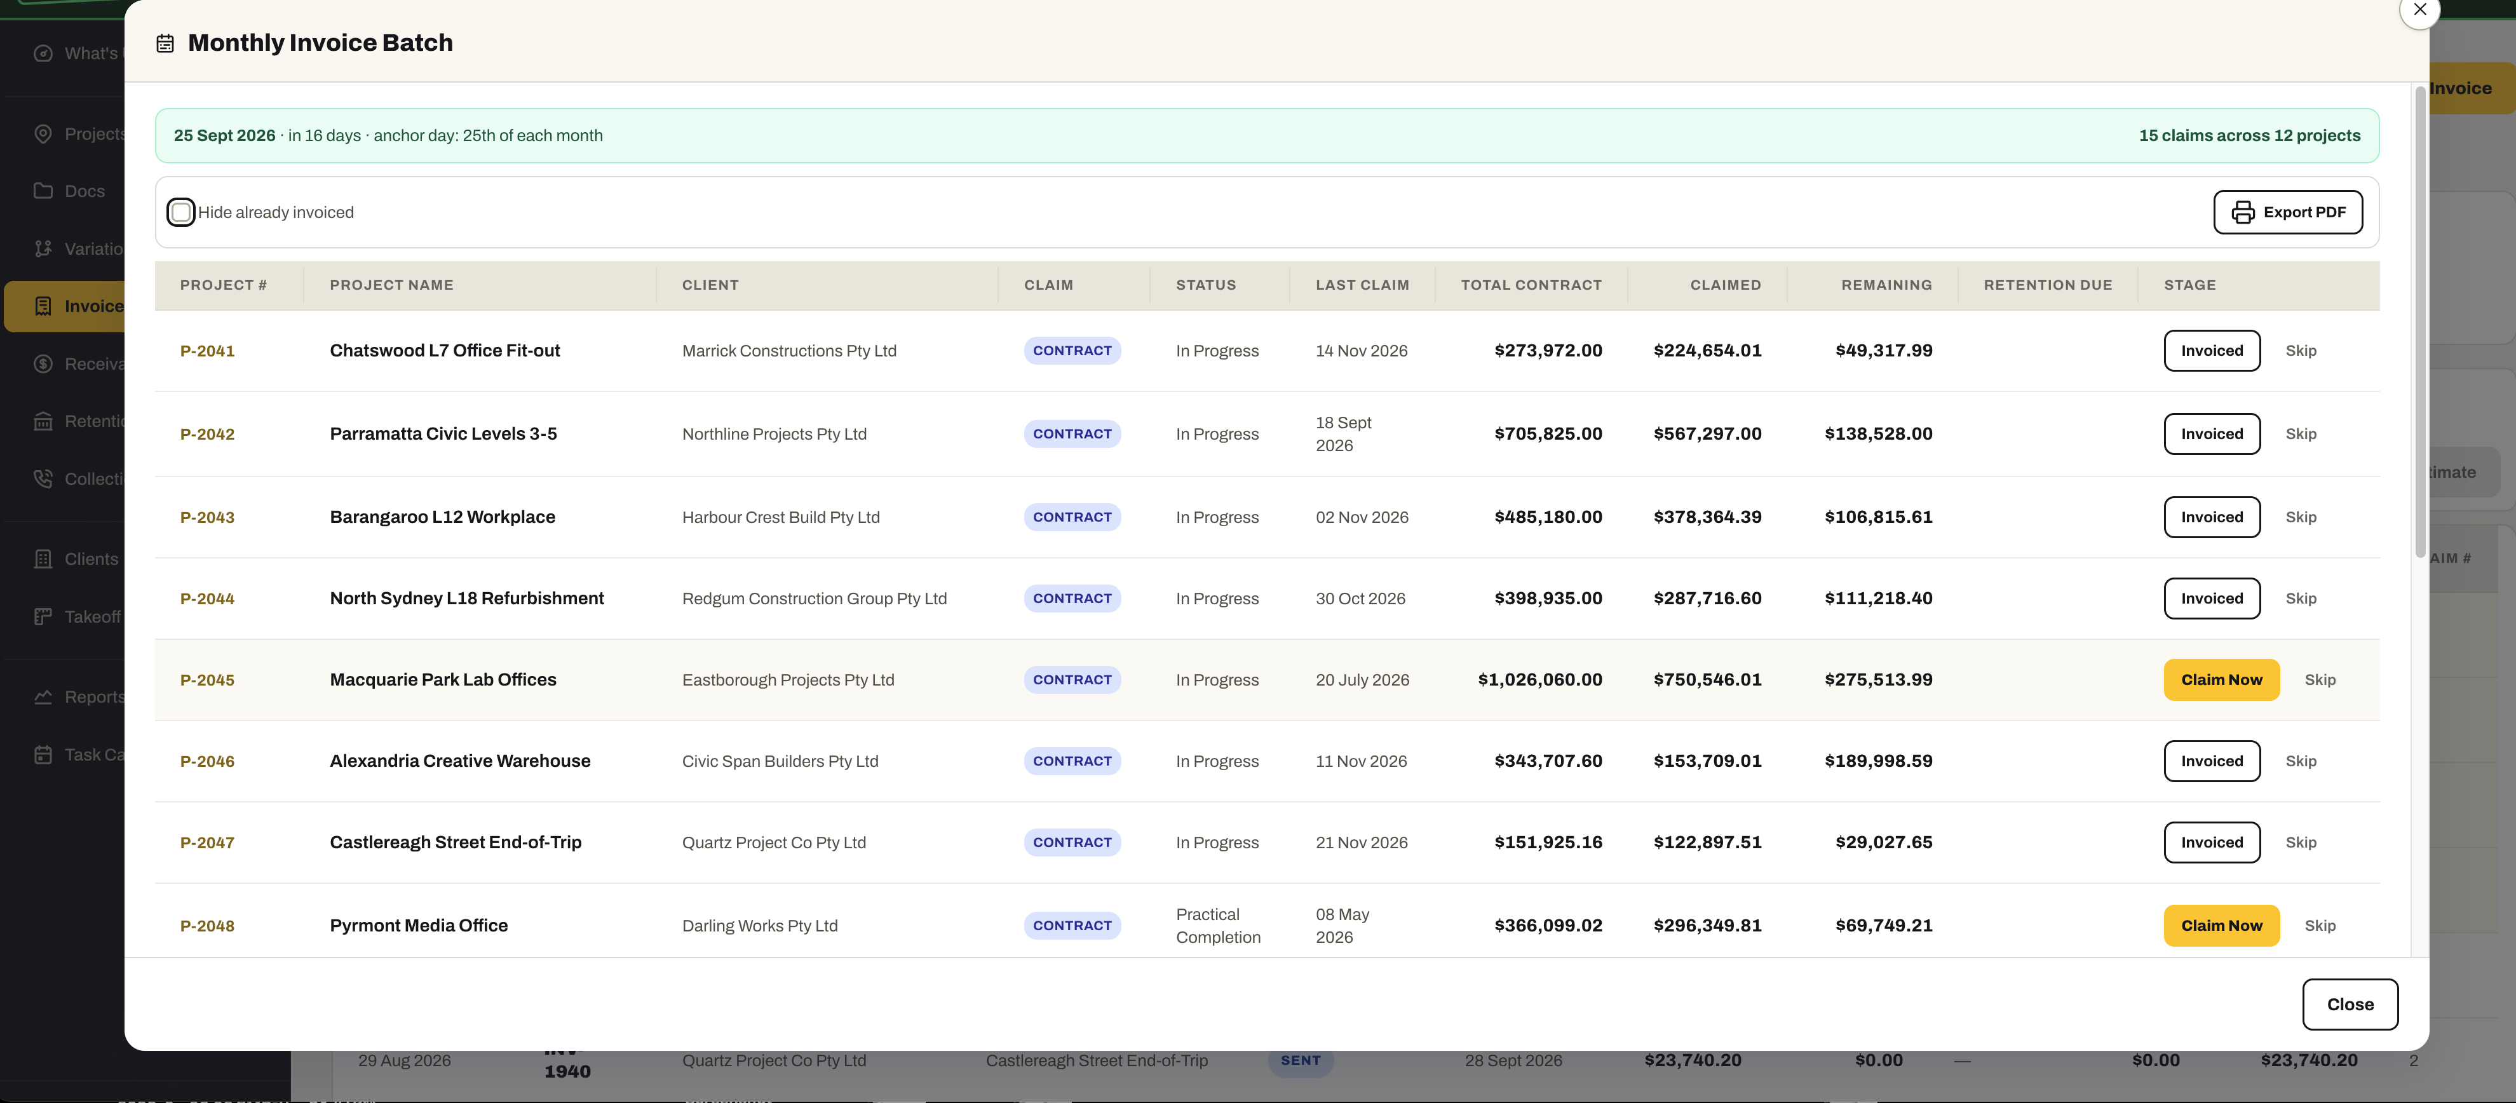Click the LAST CLAIM column header

[x=1362, y=285]
